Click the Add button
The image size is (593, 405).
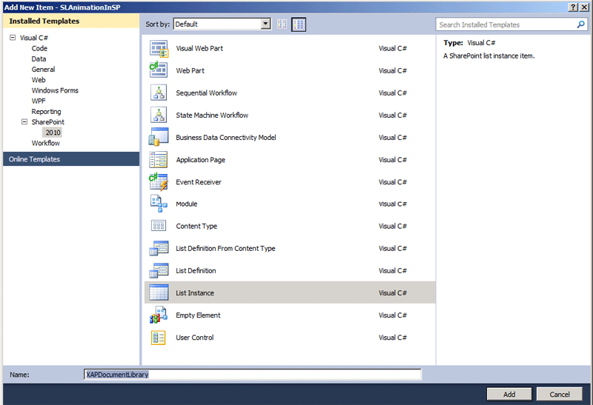tap(509, 394)
